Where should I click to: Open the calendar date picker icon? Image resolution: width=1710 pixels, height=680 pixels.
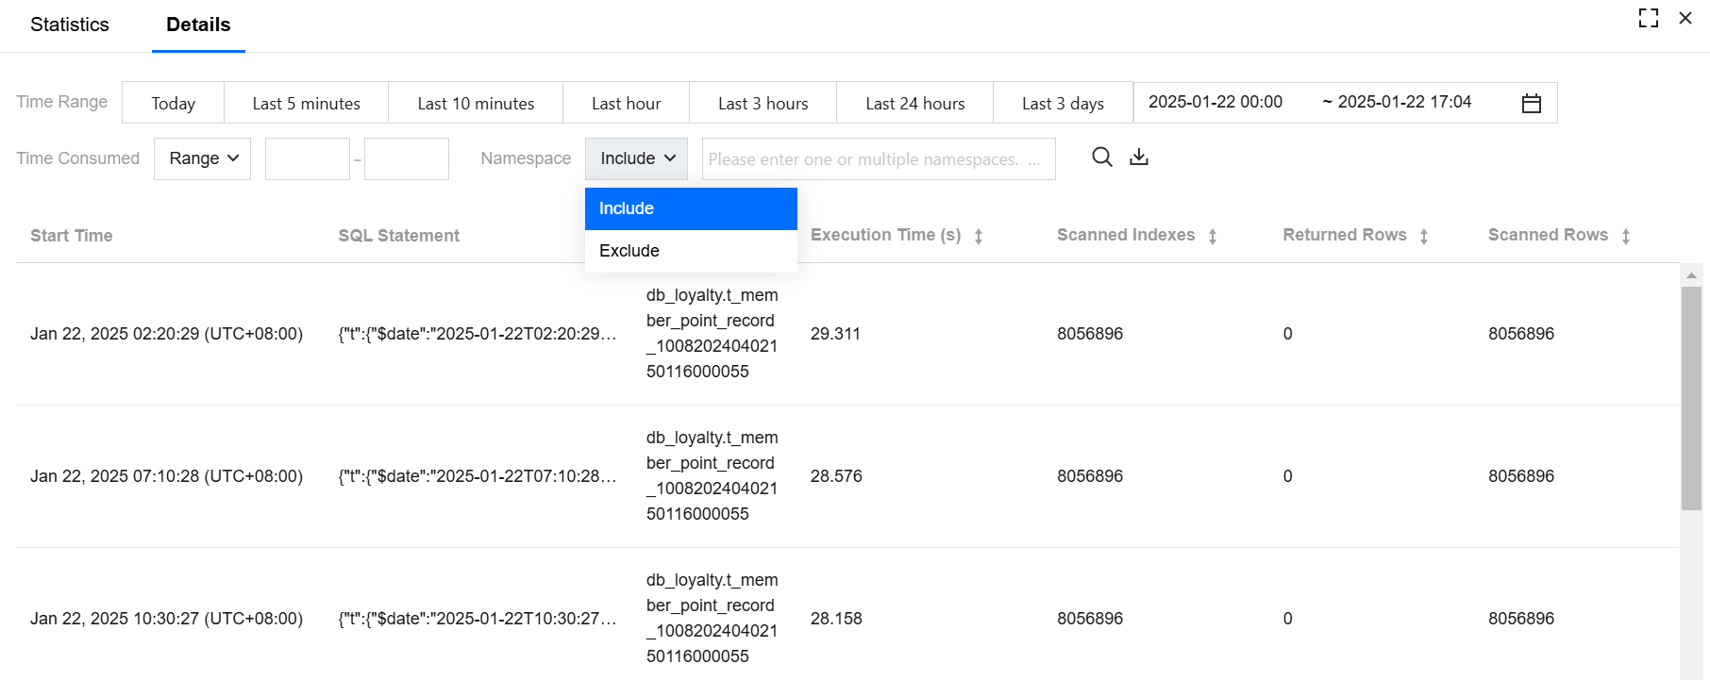1531,103
